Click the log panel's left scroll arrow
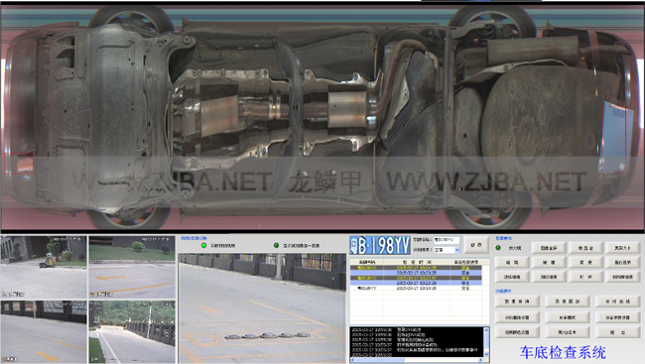This screenshot has height=364, width=645. (352, 360)
